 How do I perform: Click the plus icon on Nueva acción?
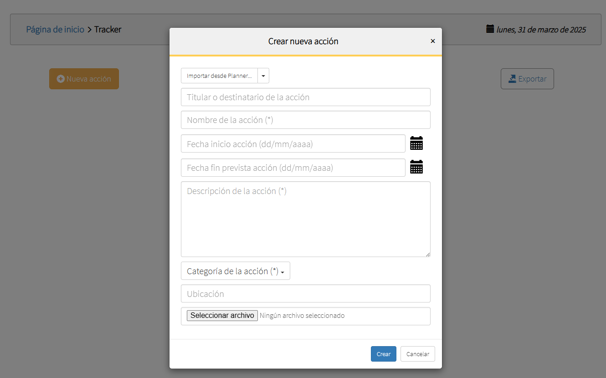coord(61,79)
